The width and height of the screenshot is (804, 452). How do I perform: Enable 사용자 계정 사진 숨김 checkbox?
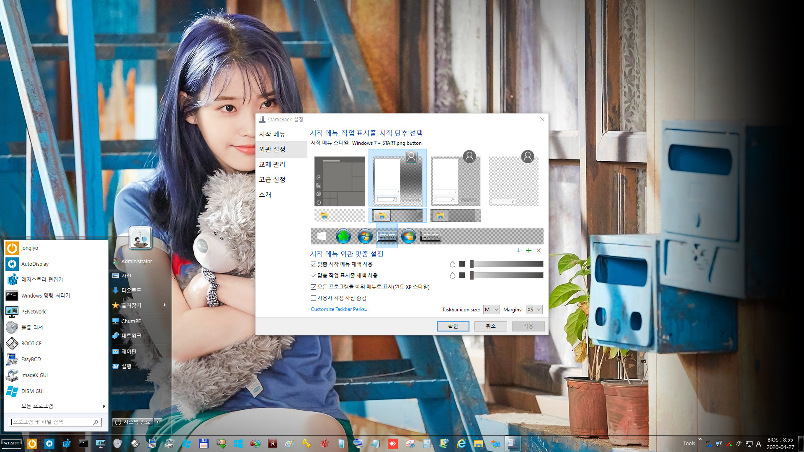(313, 298)
